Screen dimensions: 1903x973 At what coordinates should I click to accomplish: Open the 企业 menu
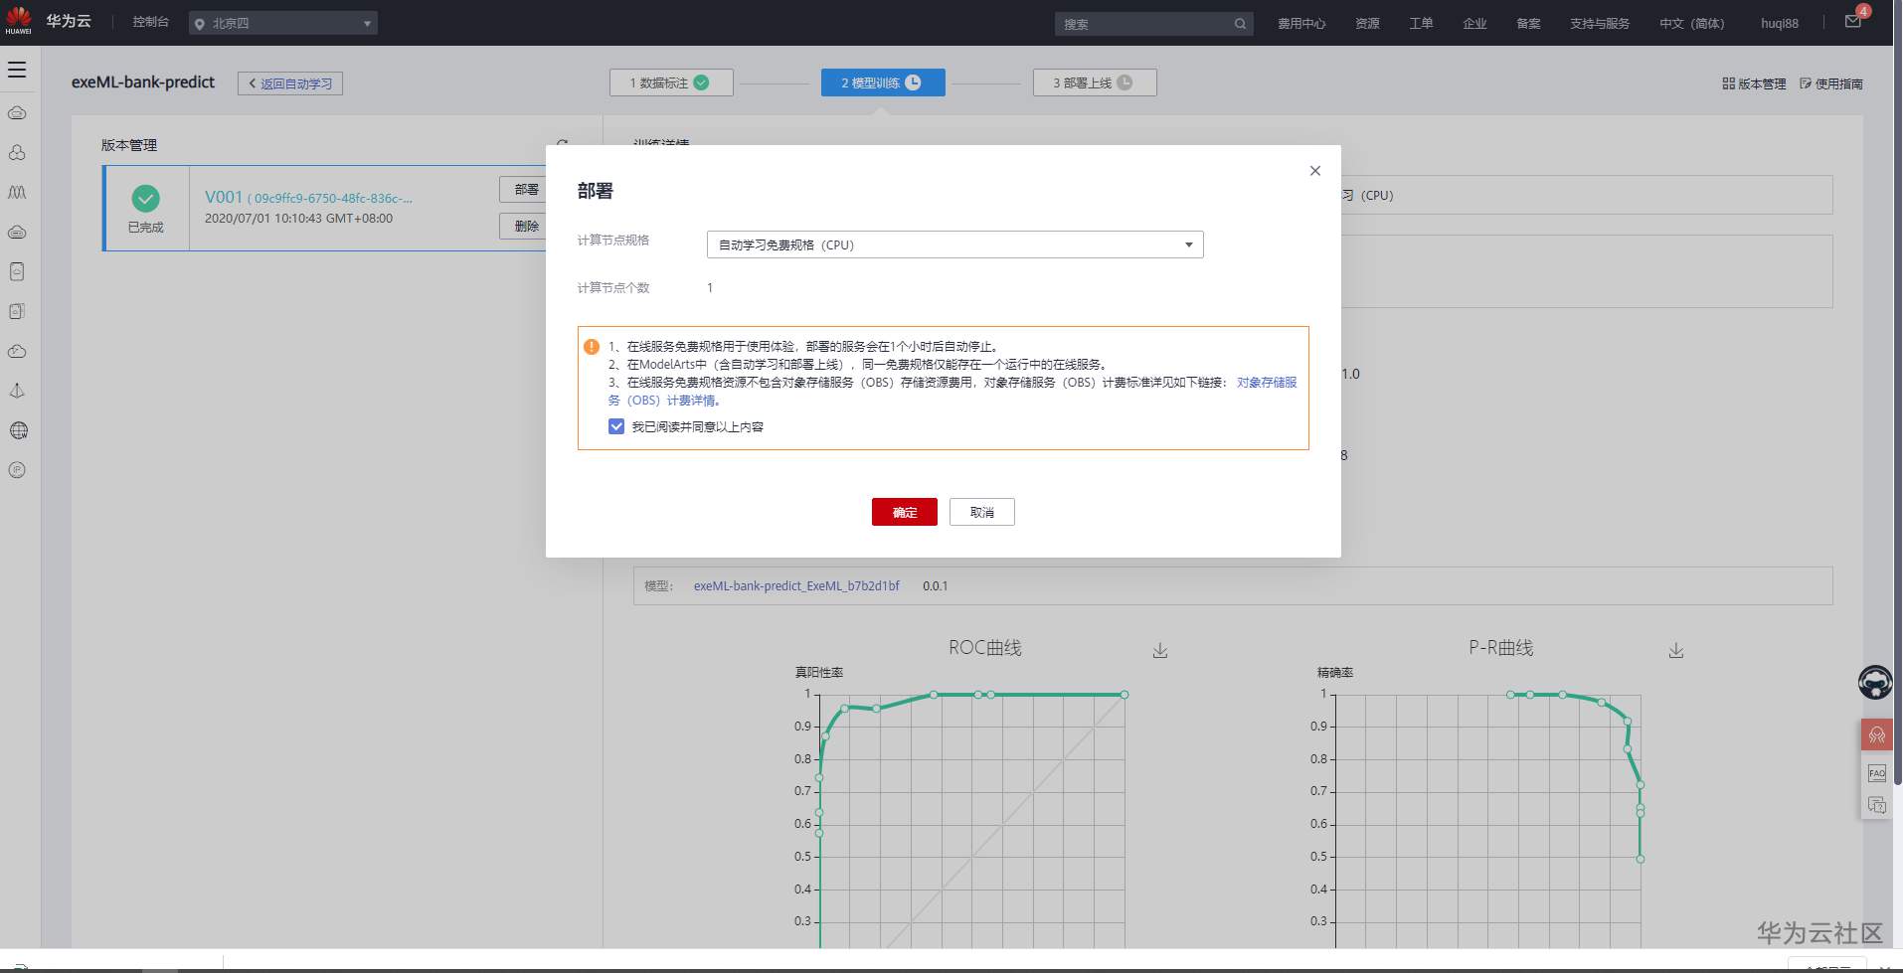[x=1474, y=24]
